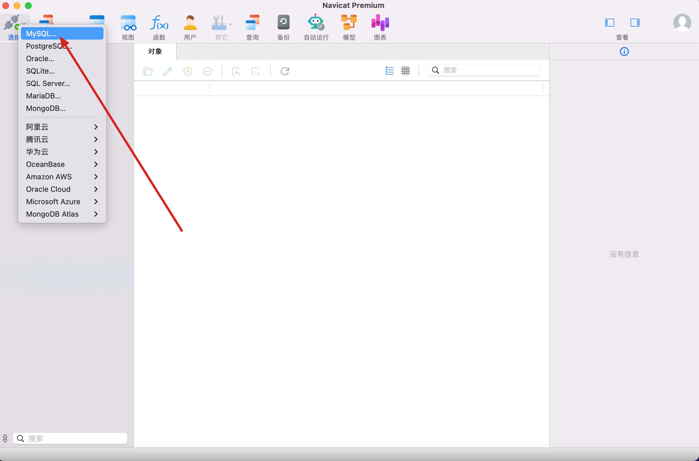Switch to list view mode
The width and height of the screenshot is (699, 461).
point(389,70)
